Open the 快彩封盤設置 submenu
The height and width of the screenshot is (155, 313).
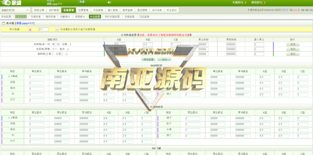point(112,17)
